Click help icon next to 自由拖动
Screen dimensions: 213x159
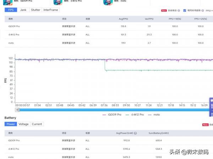coord(179,11)
